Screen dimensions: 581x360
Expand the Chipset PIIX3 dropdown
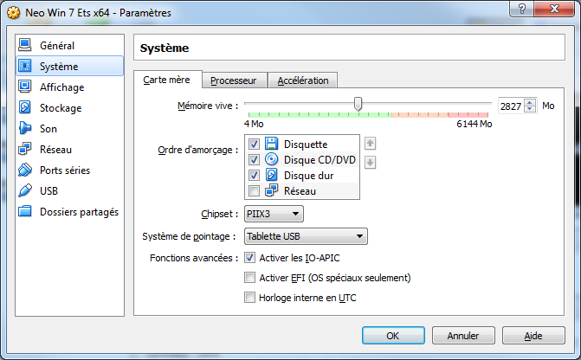(x=274, y=213)
